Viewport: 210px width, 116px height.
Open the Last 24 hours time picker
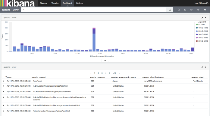pos(201,3)
